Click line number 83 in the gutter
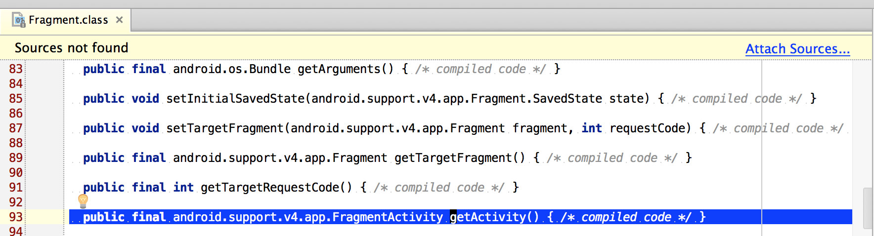 click(x=16, y=69)
